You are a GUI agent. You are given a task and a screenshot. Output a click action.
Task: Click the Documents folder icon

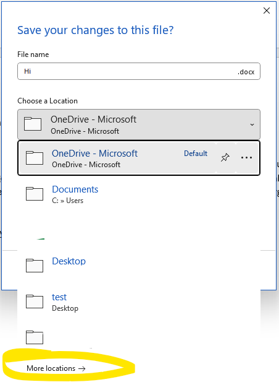click(x=35, y=194)
